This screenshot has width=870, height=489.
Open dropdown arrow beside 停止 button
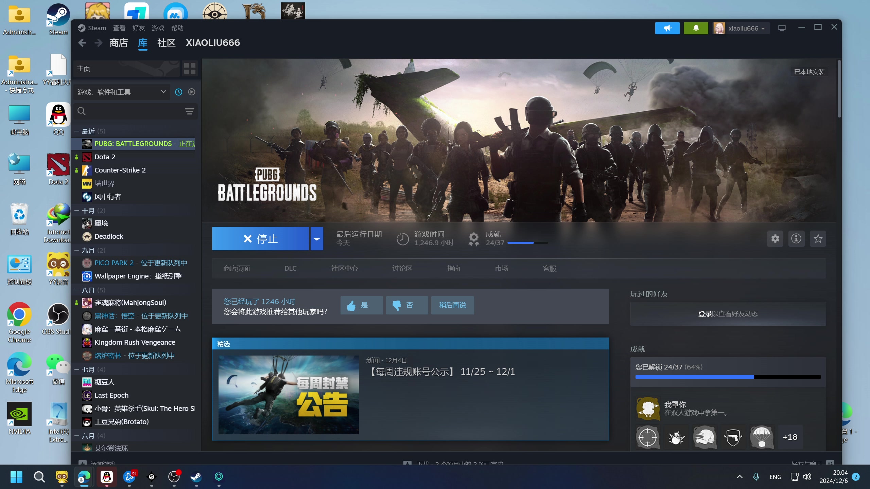tap(317, 239)
